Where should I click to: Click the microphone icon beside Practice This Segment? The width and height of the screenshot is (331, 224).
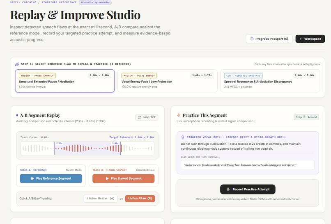coord(179,115)
